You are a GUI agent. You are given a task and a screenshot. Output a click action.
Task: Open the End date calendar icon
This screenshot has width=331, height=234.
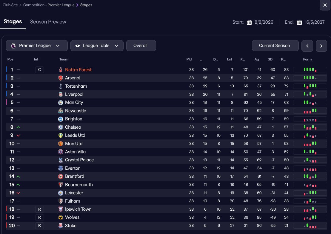click(x=299, y=22)
